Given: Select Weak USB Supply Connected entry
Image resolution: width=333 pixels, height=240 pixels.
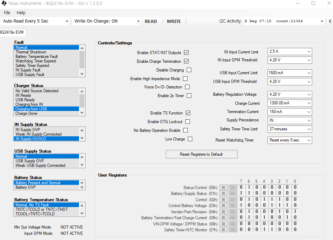Looking at the screenshot, I should 46,165.
